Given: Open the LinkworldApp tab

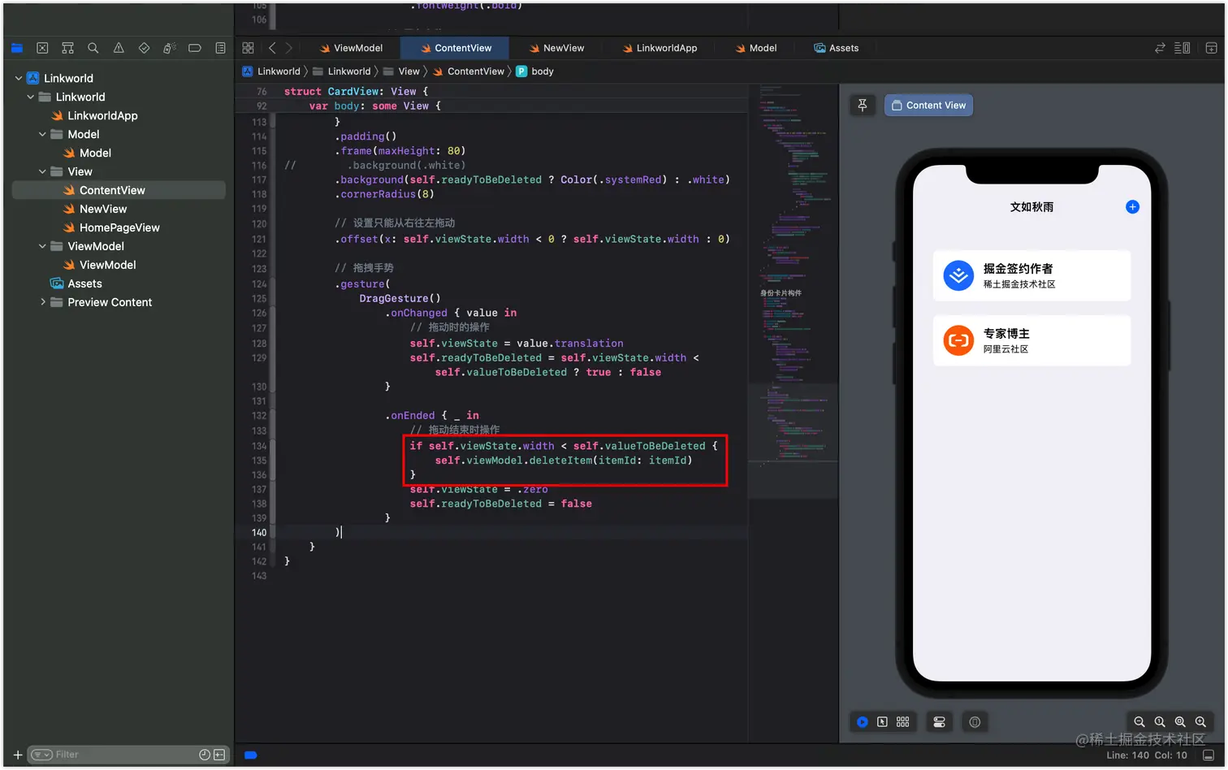Looking at the screenshot, I should tap(659, 48).
